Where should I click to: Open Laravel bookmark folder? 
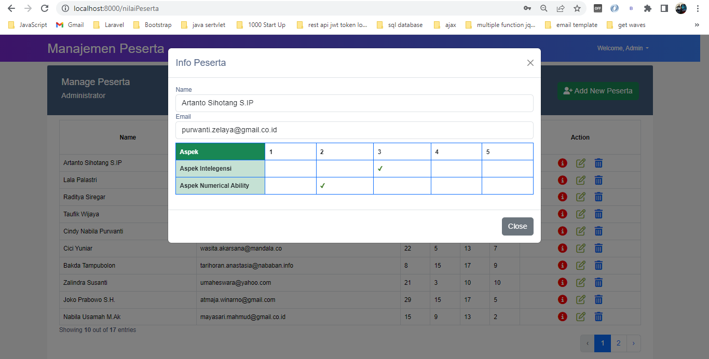coord(108,25)
